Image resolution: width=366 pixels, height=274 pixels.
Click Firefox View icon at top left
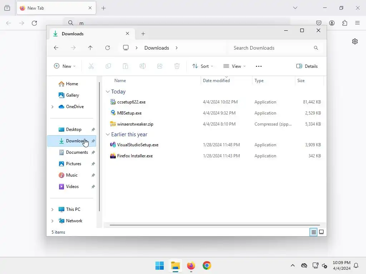point(7,8)
